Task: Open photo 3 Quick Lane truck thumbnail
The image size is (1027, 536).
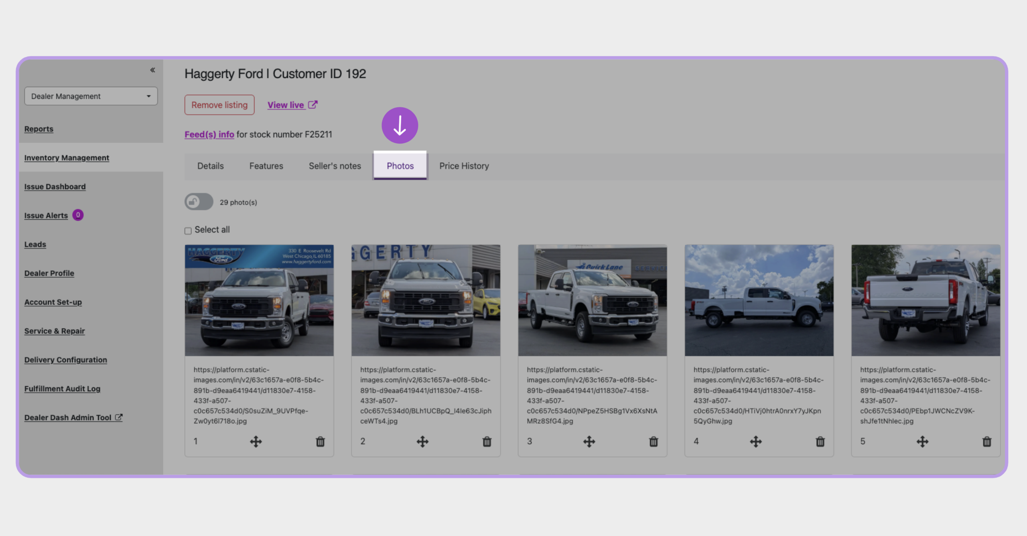Action: point(593,300)
